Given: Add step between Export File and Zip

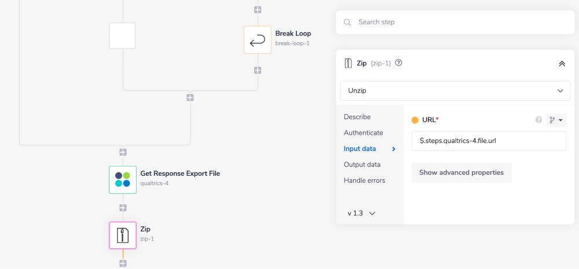Looking at the screenshot, I should click(x=123, y=208).
